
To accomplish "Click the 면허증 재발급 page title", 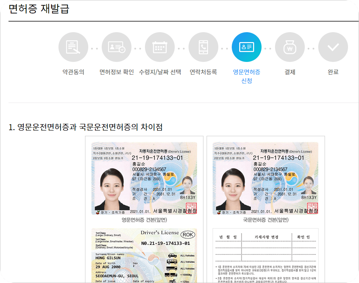I will [39, 9].
